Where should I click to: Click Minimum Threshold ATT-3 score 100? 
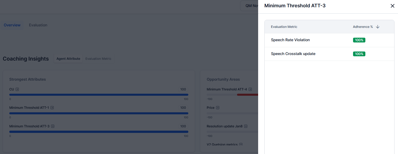pyautogui.click(x=183, y=126)
